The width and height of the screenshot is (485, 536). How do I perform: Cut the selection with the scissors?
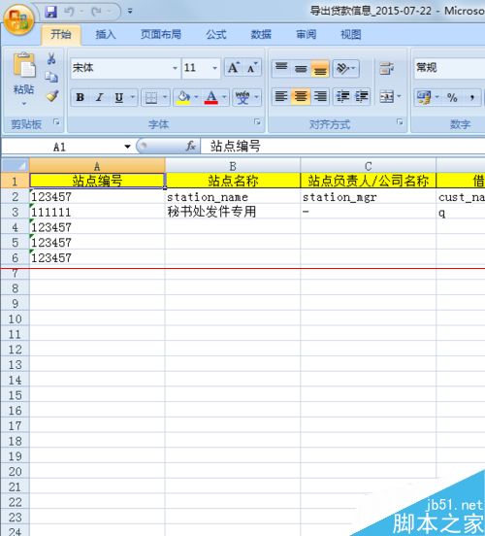[51, 59]
